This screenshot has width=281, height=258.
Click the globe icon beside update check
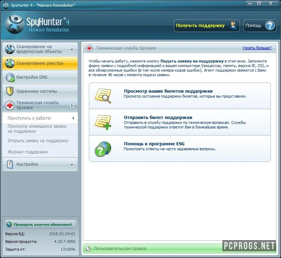point(9,224)
